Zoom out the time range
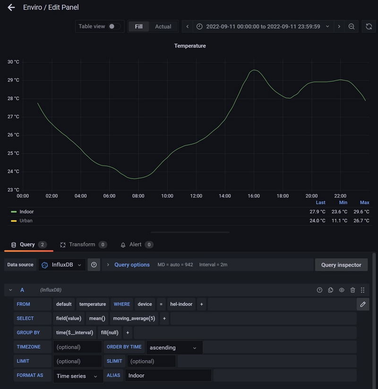Image resolution: width=378 pixels, height=389 pixels. [352, 27]
